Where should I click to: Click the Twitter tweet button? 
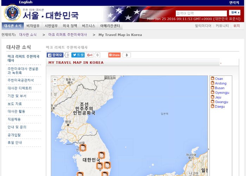coord(78,55)
